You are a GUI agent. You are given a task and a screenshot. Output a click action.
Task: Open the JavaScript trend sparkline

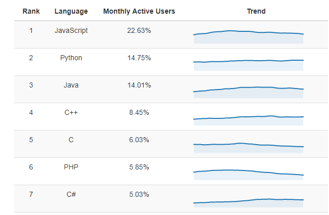coord(249,37)
